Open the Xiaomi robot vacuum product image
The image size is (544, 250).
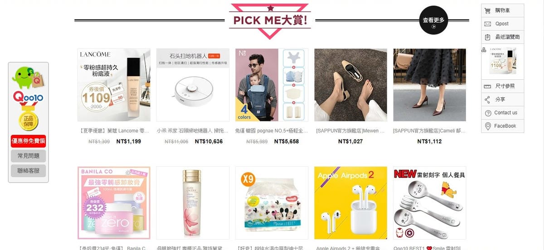(x=193, y=85)
